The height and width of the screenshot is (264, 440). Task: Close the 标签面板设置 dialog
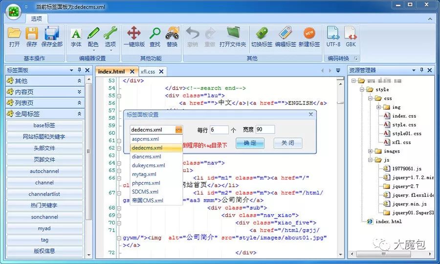tap(310, 114)
